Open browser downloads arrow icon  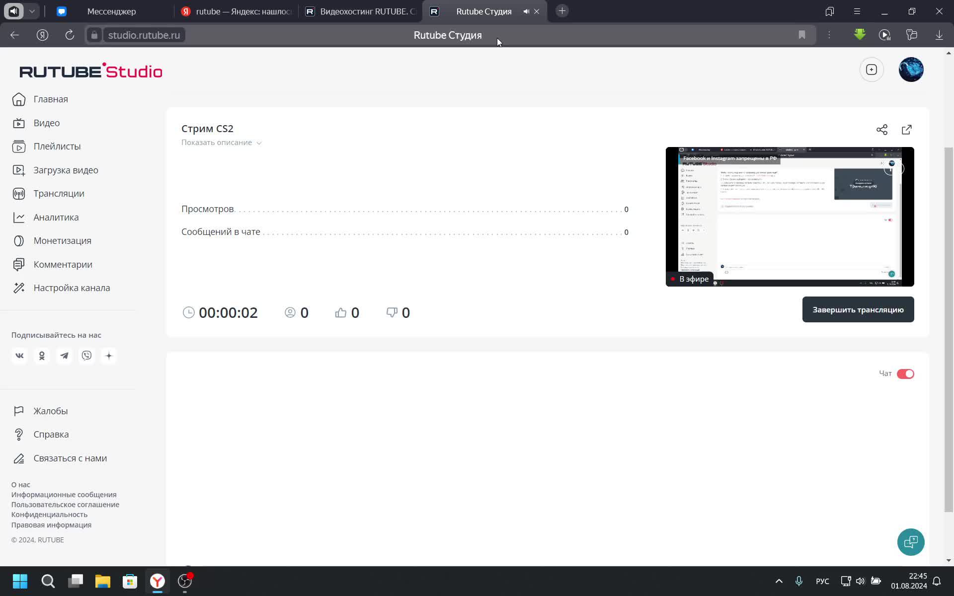[939, 35]
